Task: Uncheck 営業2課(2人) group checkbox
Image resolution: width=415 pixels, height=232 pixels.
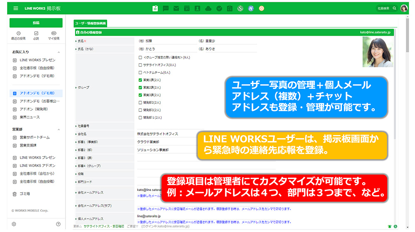Action: coord(140,87)
